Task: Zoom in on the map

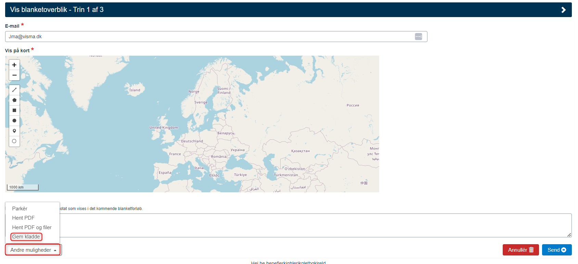Action: [14, 65]
